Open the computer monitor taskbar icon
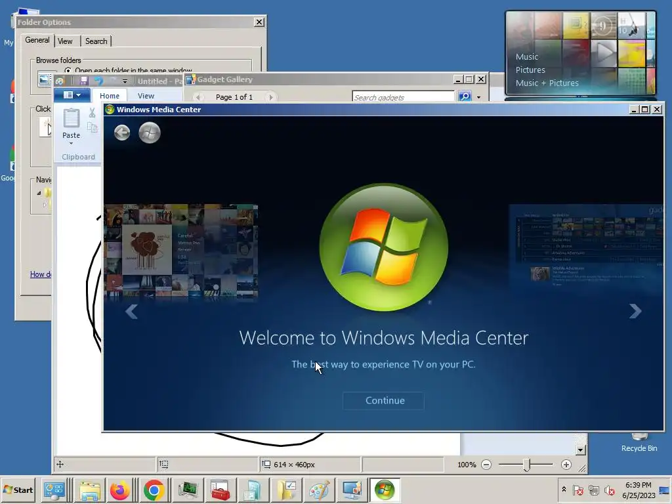The width and height of the screenshot is (672, 504). coord(187,490)
